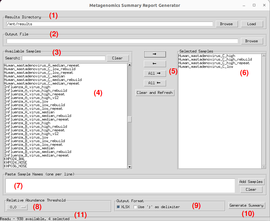Click the right arrow move button

point(155,54)
